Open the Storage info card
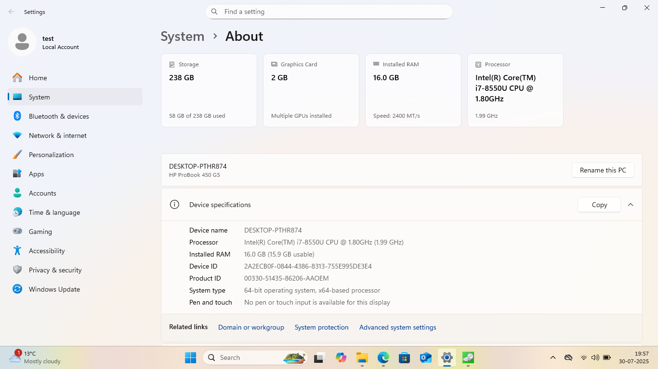Image resolution: width=658 pixels, height=369 pixels. (x=209, y=90)
